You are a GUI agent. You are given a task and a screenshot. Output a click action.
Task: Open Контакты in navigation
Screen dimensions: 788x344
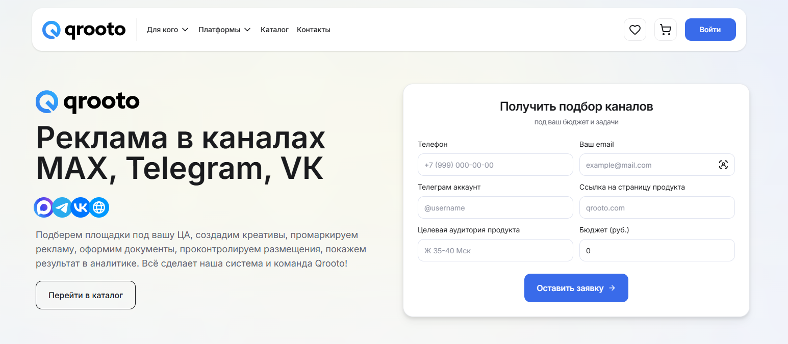[314, 30]
